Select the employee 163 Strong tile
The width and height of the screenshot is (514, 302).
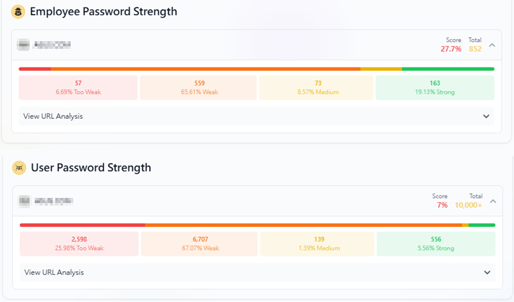pyautogui.click(x=435, y=87)
